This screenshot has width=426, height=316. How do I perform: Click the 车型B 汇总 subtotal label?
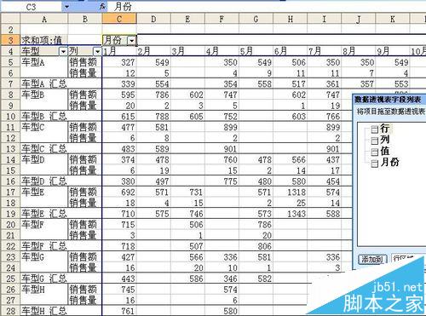pyautogui.click(x=44, y=117)
